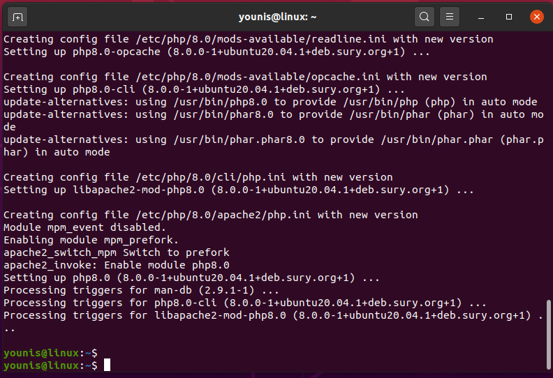Click the 'Module mpm_event disabled.' line

84,227
